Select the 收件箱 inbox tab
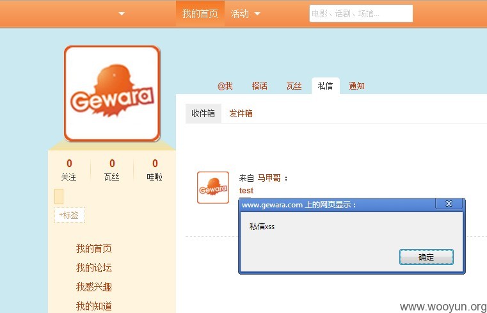The height and width of the screenshot is (313, 487). pyautogui.click(x=203, y=113)
